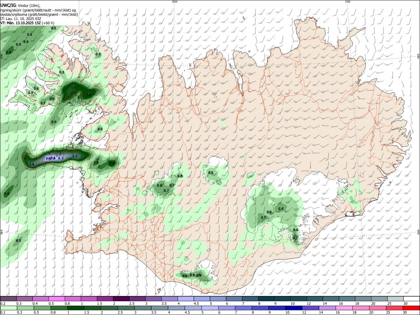Screen dimensions: 420x315
Task: Pick the darkest green lower swatch between 1 and 1.5
Action: (76, 308)
